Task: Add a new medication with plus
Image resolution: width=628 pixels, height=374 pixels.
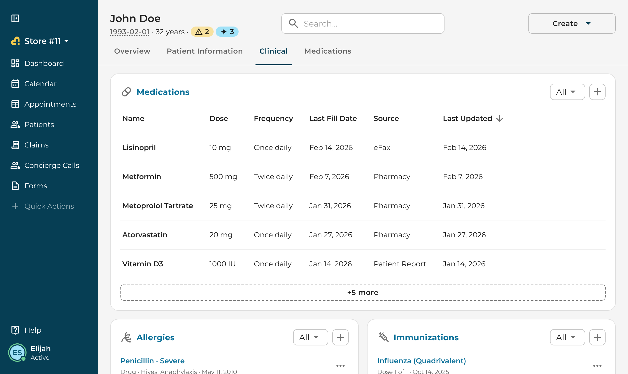Action: click(597, 92)
